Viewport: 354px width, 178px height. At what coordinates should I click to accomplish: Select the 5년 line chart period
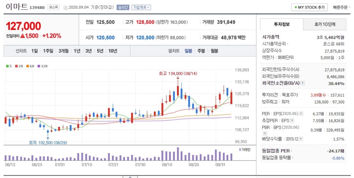[x=100, y=51]
